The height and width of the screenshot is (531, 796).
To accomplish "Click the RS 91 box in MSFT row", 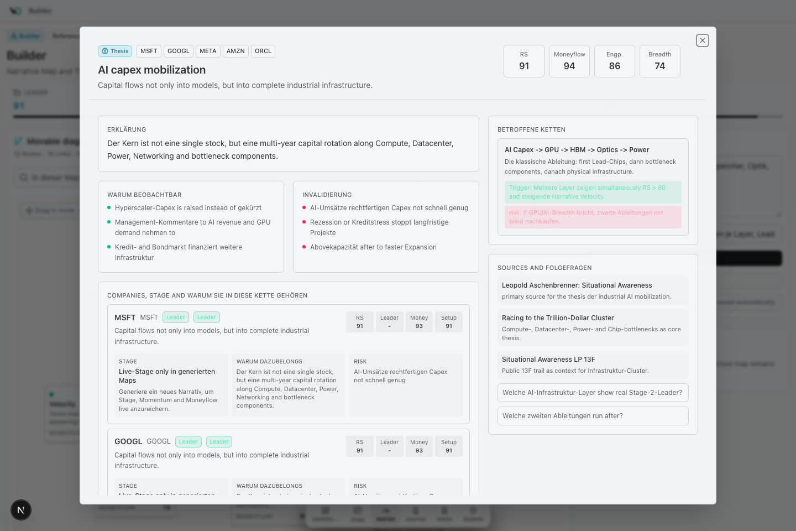I will point(360,322).
